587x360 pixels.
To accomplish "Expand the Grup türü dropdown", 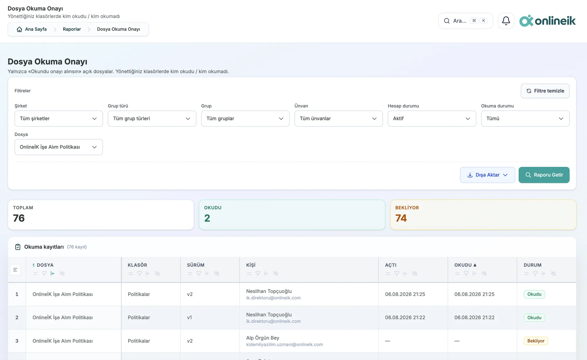I will (x=152, y=118).
